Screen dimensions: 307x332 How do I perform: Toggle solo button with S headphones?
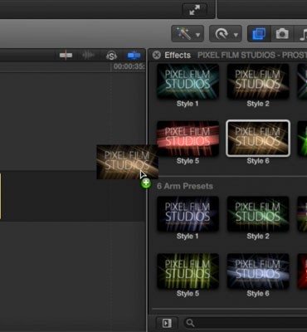pos(111,56)
